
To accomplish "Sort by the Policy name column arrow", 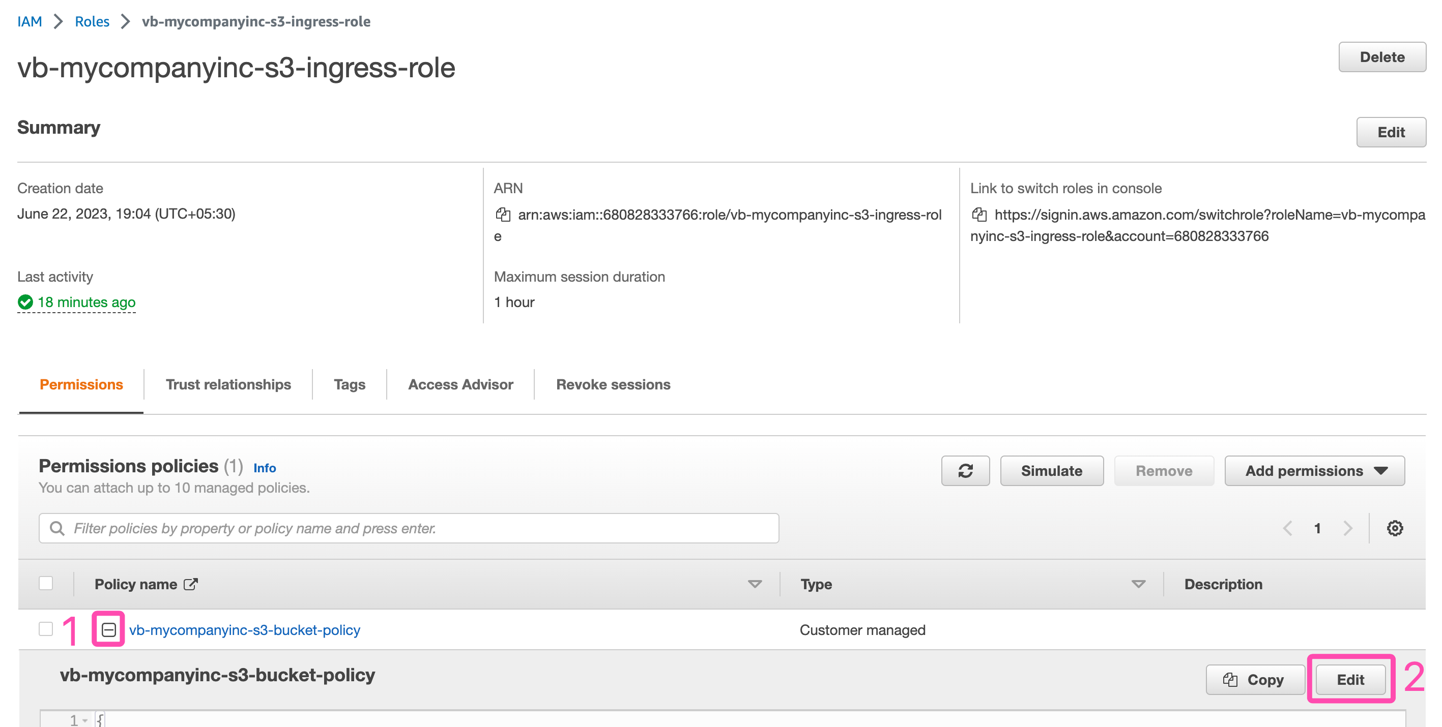I will coord(755,584).
